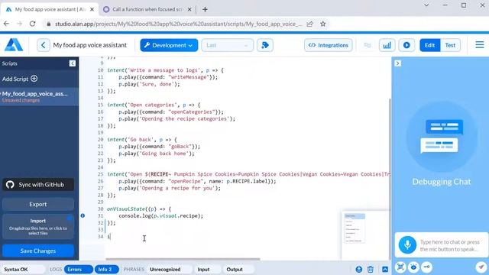489x275 pixels.
Task: Click the 'Open categories' intent line
Action: pos(154,105)
